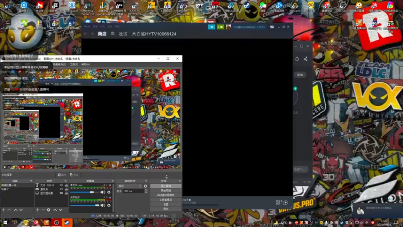
Task: Open Steam Library (库) tab
Action: (x=112, y=34)
